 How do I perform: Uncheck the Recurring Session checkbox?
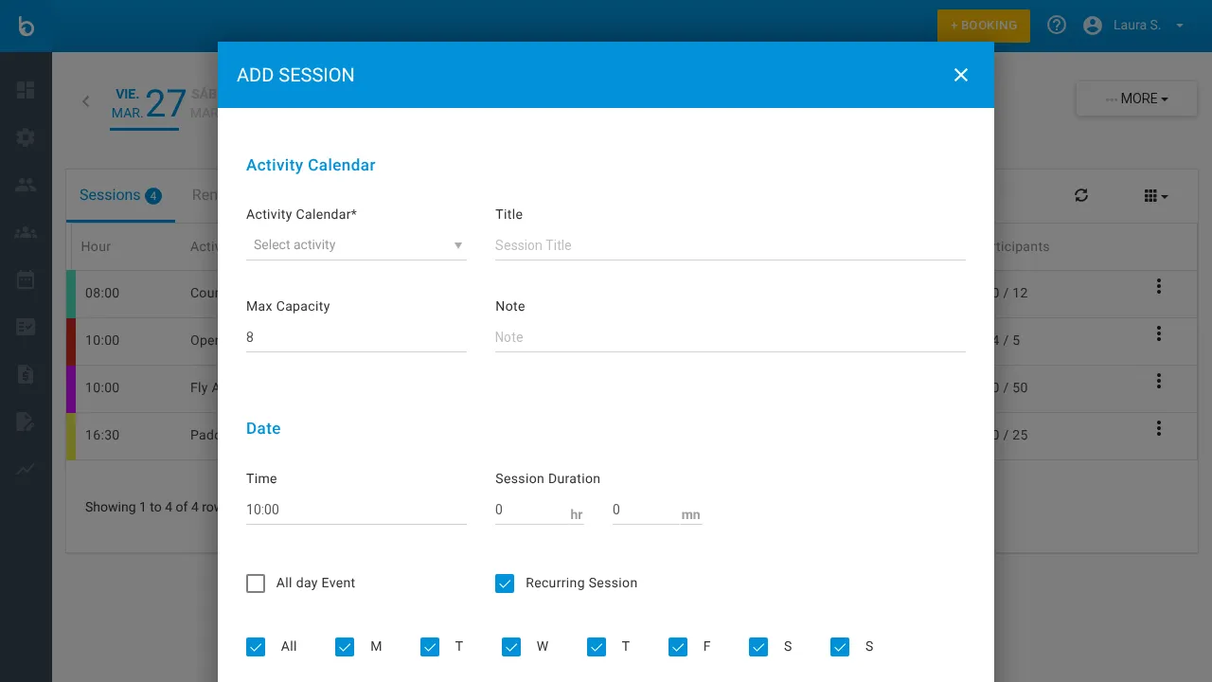[x=505, y=583]
